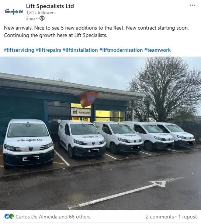Open the photo of the white vans

click(100, 133)
